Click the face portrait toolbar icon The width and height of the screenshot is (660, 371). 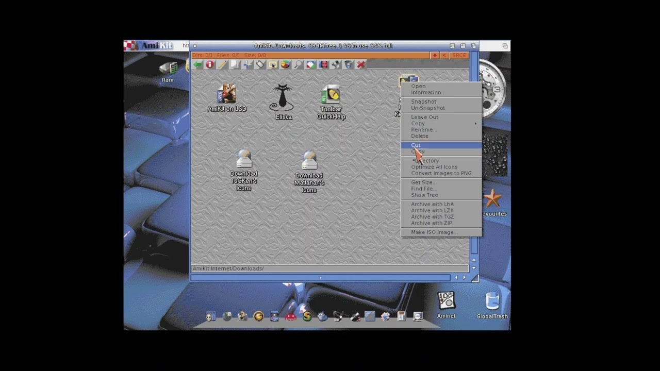pos(323,64)
